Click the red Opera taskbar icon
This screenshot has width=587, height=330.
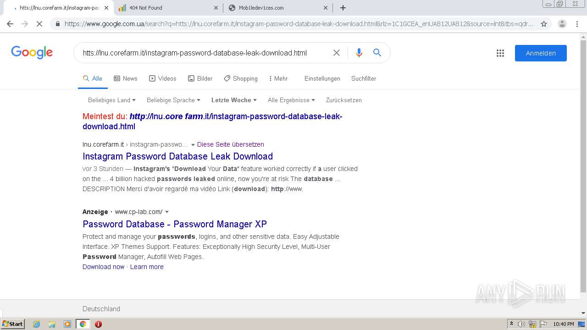click(98, 324)
